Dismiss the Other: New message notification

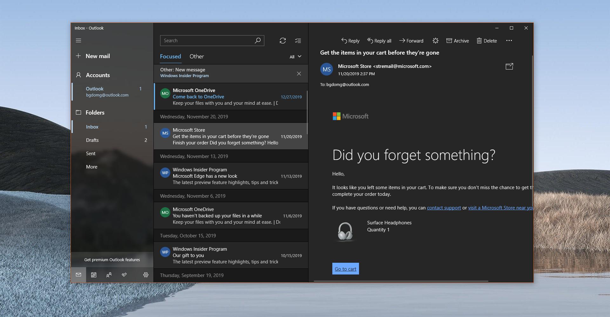click(x=299, y=74)
